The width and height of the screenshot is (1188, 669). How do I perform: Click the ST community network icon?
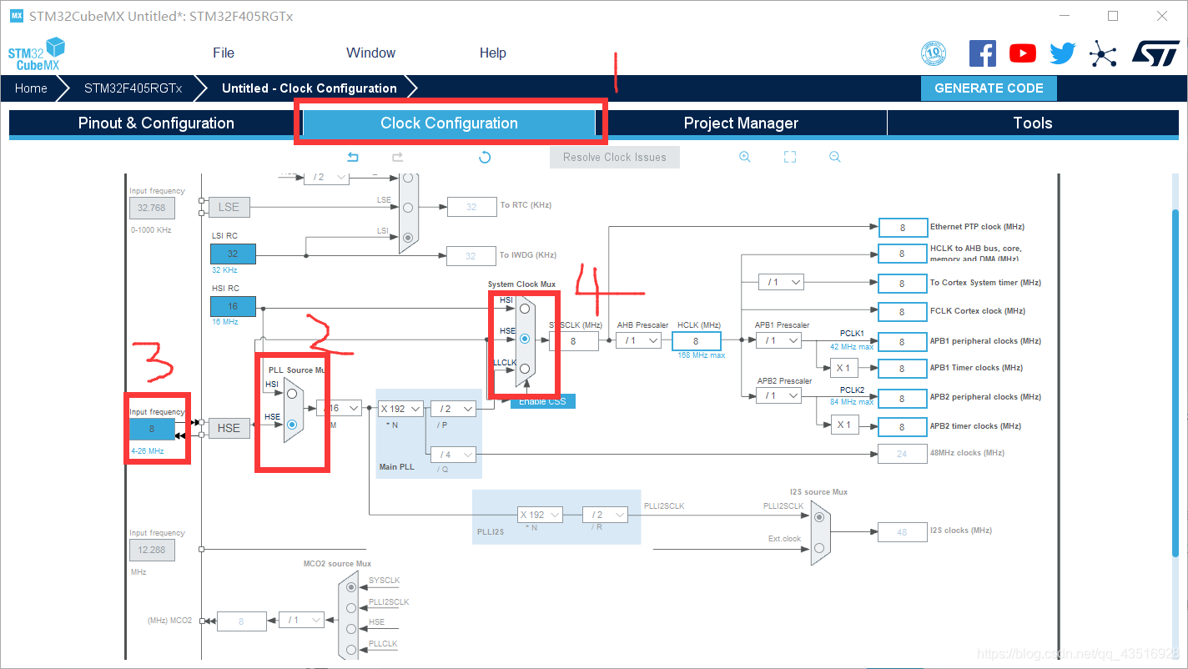[x=1103, y=55]
